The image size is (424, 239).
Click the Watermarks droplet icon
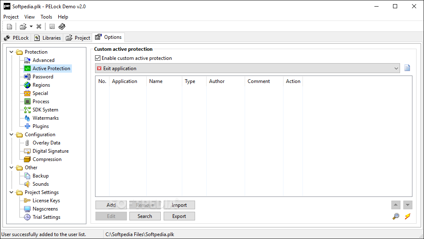tap(27, 118)
